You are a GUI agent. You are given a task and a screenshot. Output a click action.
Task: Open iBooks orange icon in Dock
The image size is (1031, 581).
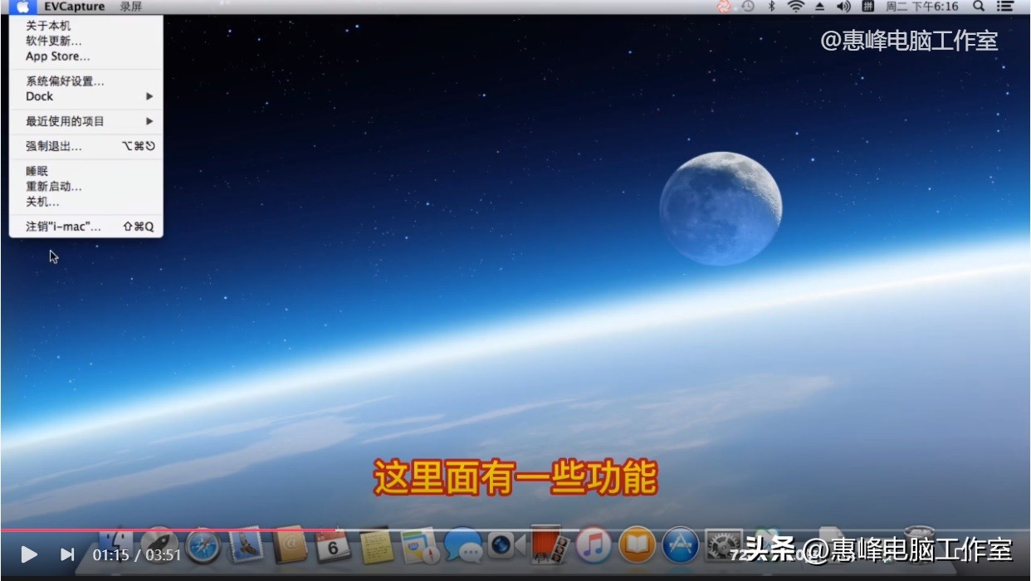click(637, 545)
